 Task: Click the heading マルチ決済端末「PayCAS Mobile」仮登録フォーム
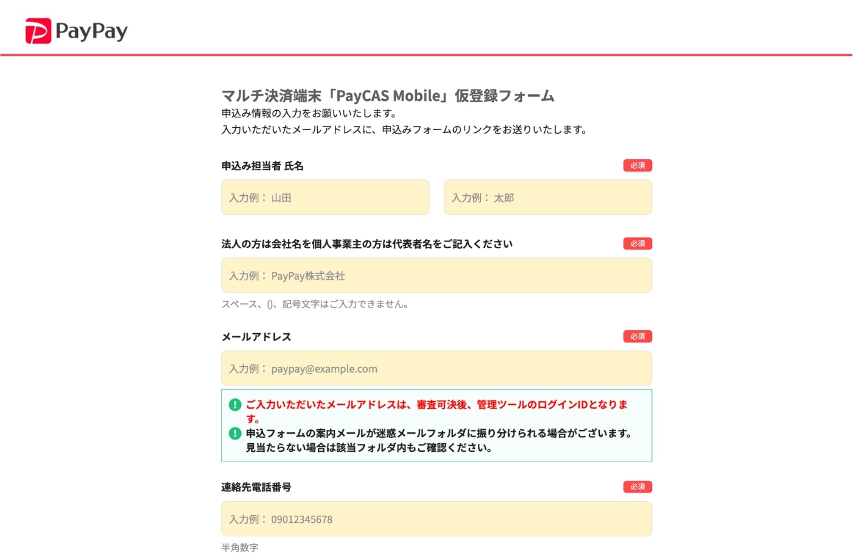pos(388,96)
